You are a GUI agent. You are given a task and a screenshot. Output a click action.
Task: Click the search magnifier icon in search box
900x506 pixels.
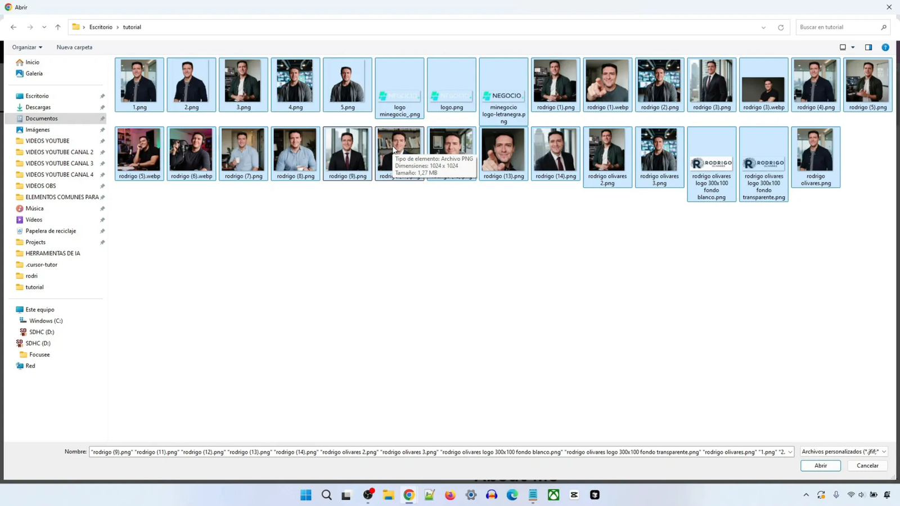[x=884, y=27]
